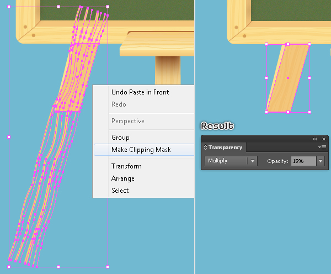The width and height of the screenshot is (331, 274).
Task: Cycle panel view with Transparency tab arrows
Action: 205,147
